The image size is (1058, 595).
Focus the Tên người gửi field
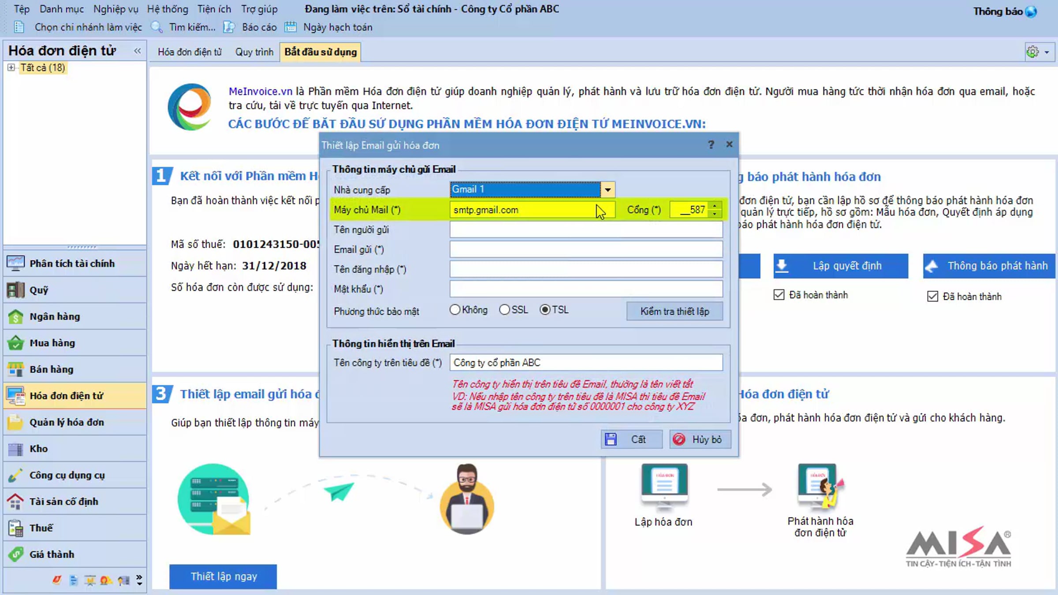pyautogui.click(x=586, y=230)
